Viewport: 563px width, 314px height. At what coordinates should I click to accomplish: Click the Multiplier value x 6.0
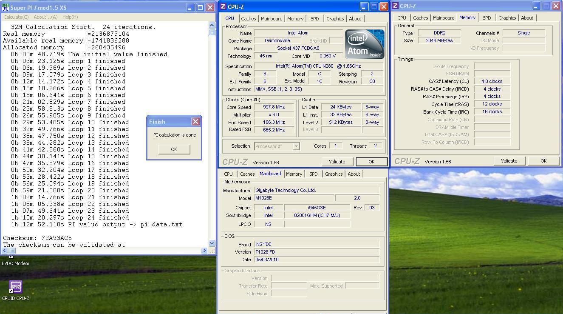point(274,115)
